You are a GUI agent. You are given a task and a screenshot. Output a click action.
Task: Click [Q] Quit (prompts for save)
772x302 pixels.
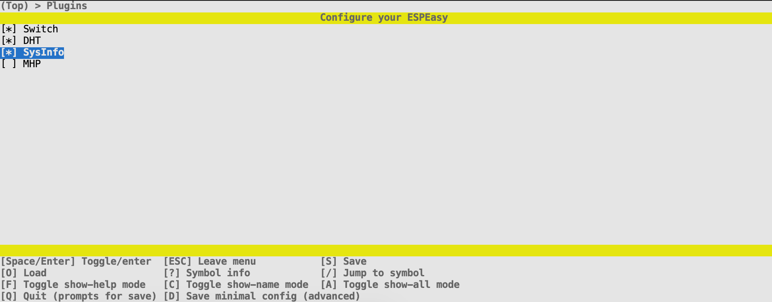[79, 296]
